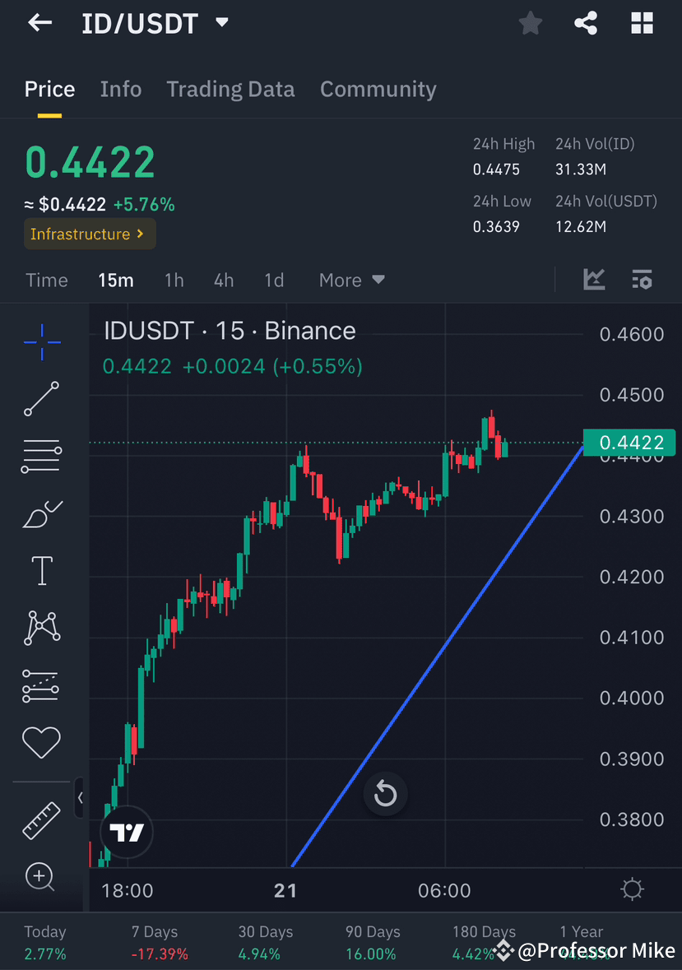The image size is (682, 970).
Task: Select the XABCD pattern tool
Action: pos(41,628)
